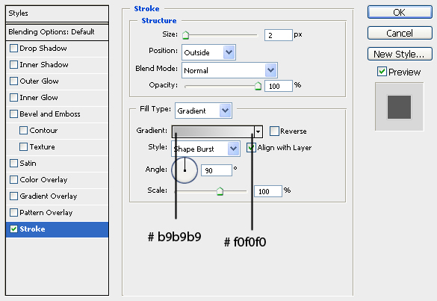The height and width of the screenshot is (301, 437).
Task: Enable the Pattern Overlay checkbox
Action: tap(13, 213)
